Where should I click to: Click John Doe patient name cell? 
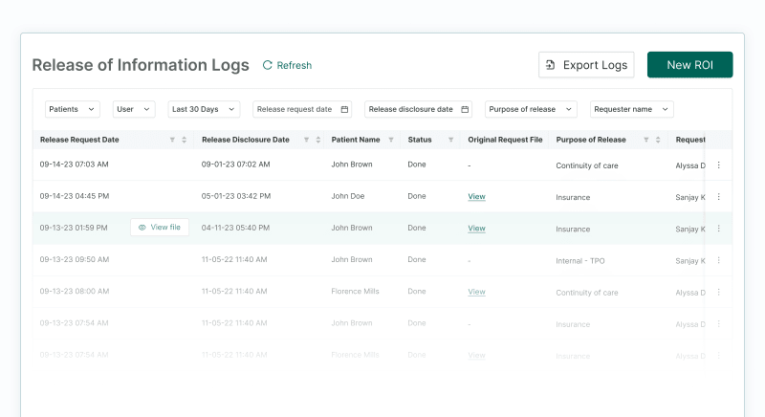point(348,196)
